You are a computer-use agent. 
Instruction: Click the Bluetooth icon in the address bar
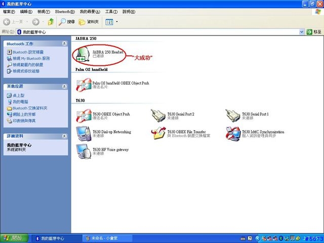(x=19, y=32)
